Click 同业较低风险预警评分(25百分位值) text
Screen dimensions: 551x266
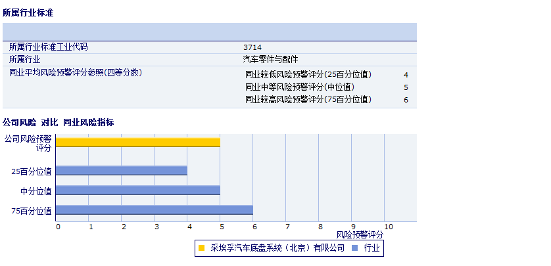[308, 75]
